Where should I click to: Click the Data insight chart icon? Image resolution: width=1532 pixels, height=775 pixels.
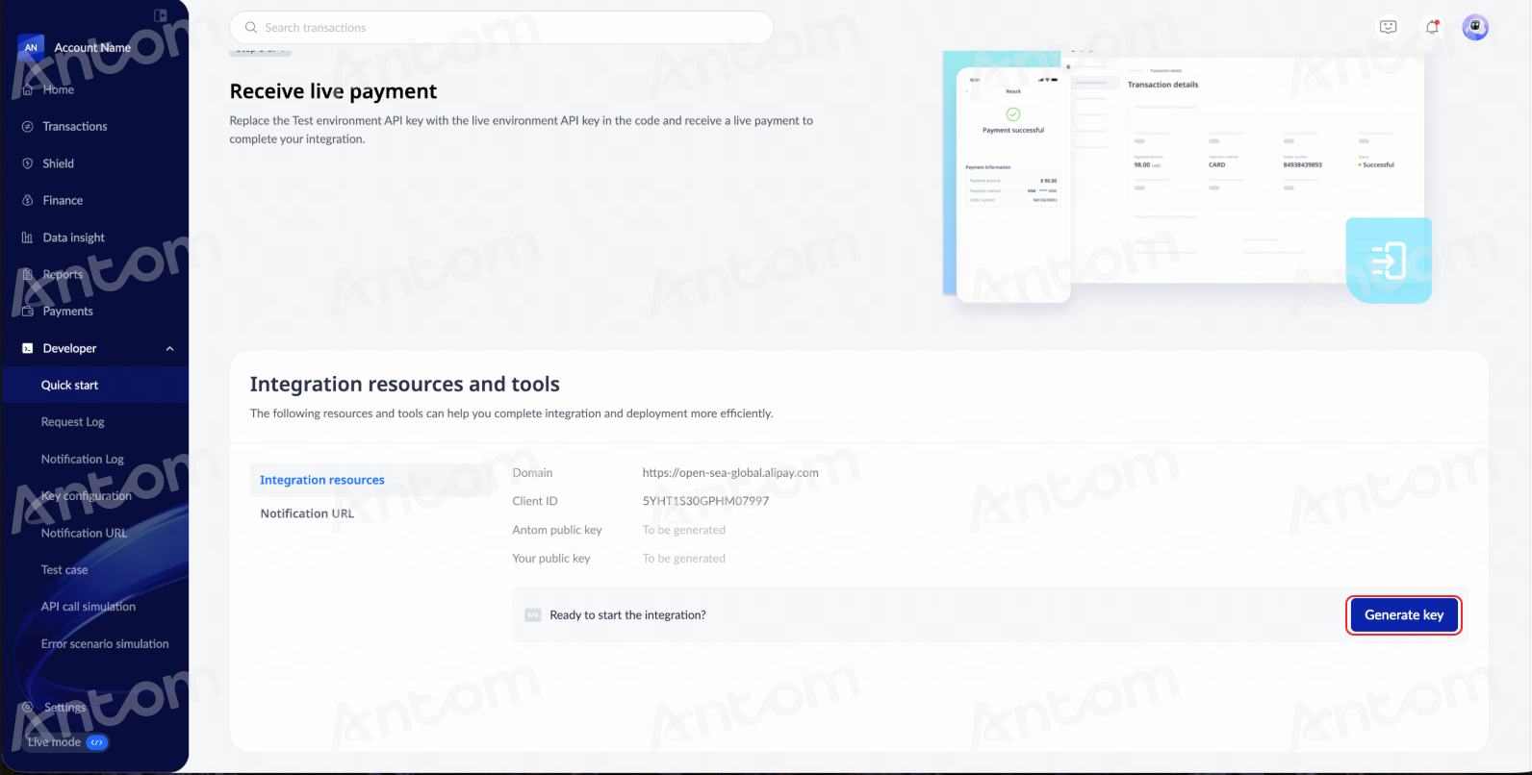tap(28, 237)
